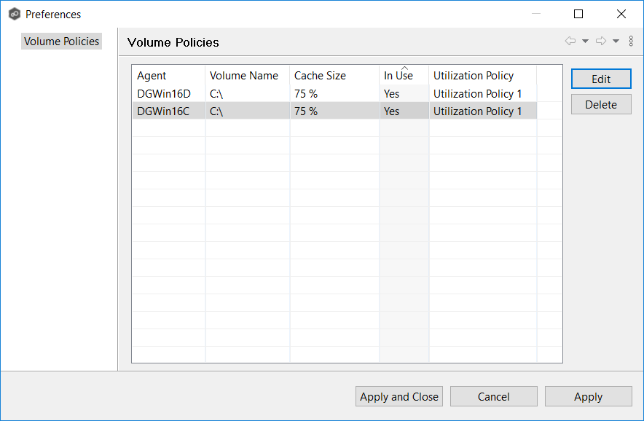The image size is (644, 421).
Task: Cancel the Preferences dialog
Action: click(x=493, y=396)
